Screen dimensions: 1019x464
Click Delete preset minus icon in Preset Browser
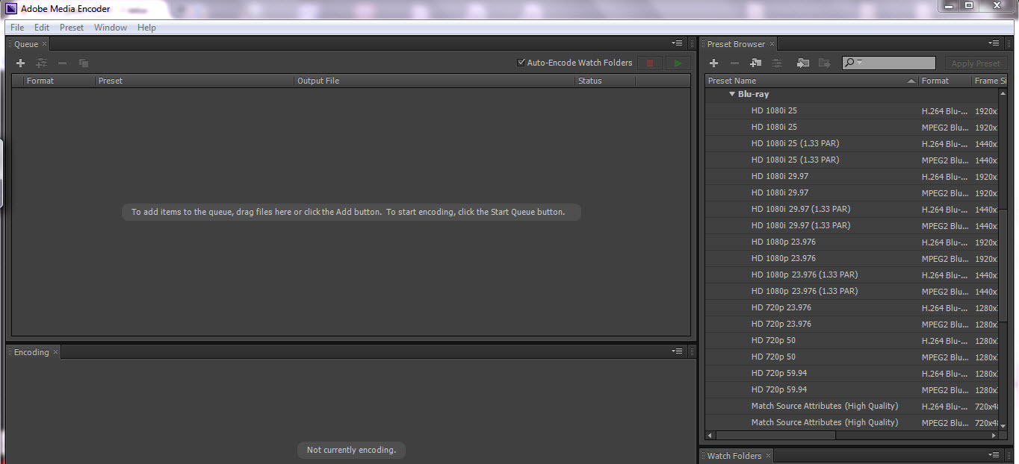click(734, 63)
